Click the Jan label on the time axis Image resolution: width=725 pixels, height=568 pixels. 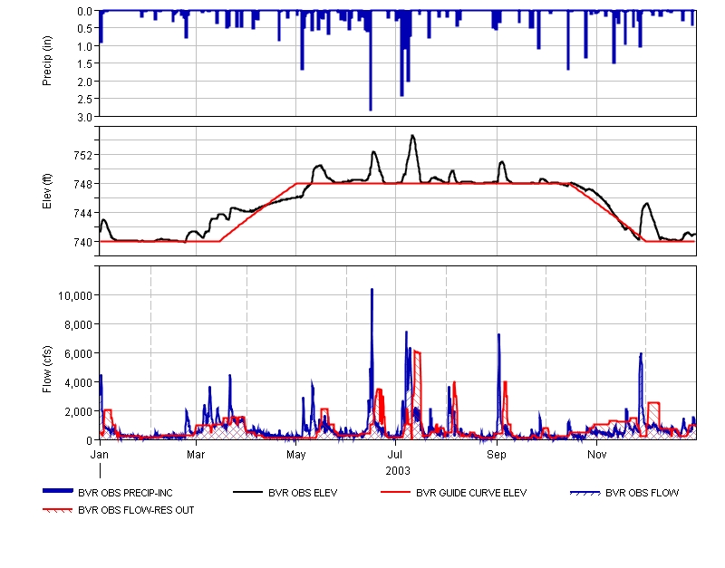100,452
